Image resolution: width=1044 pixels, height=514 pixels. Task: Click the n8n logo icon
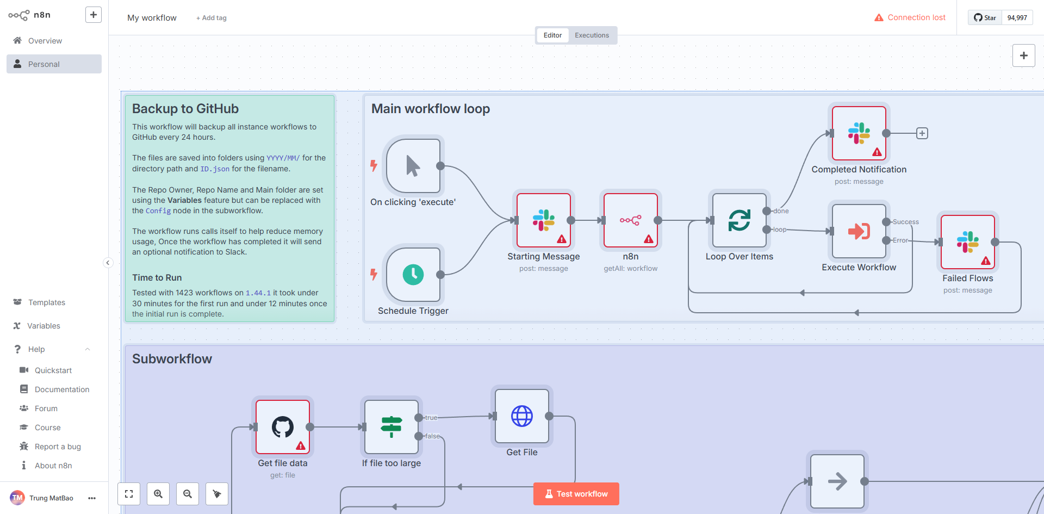point(18,15)
